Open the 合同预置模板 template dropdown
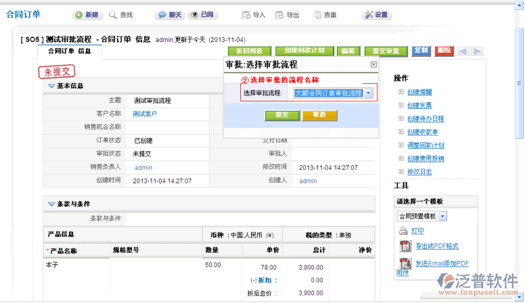Image resolution: width=525 pixels, height=303 pixels. coord(442,216)
